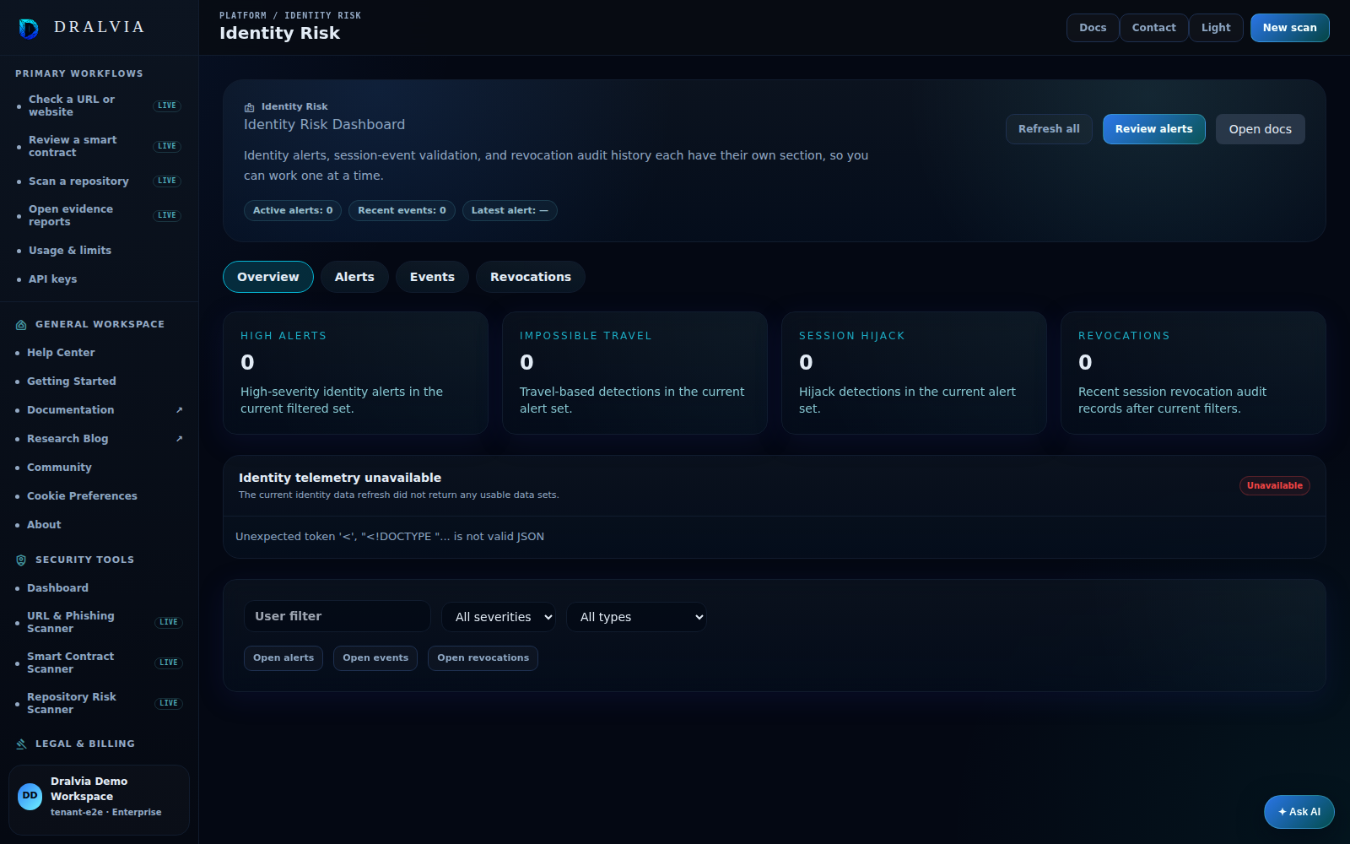Click the Refresh all button
Image resolution: width=1350 pixels, height=844 pixels.
click(1049, 129)
